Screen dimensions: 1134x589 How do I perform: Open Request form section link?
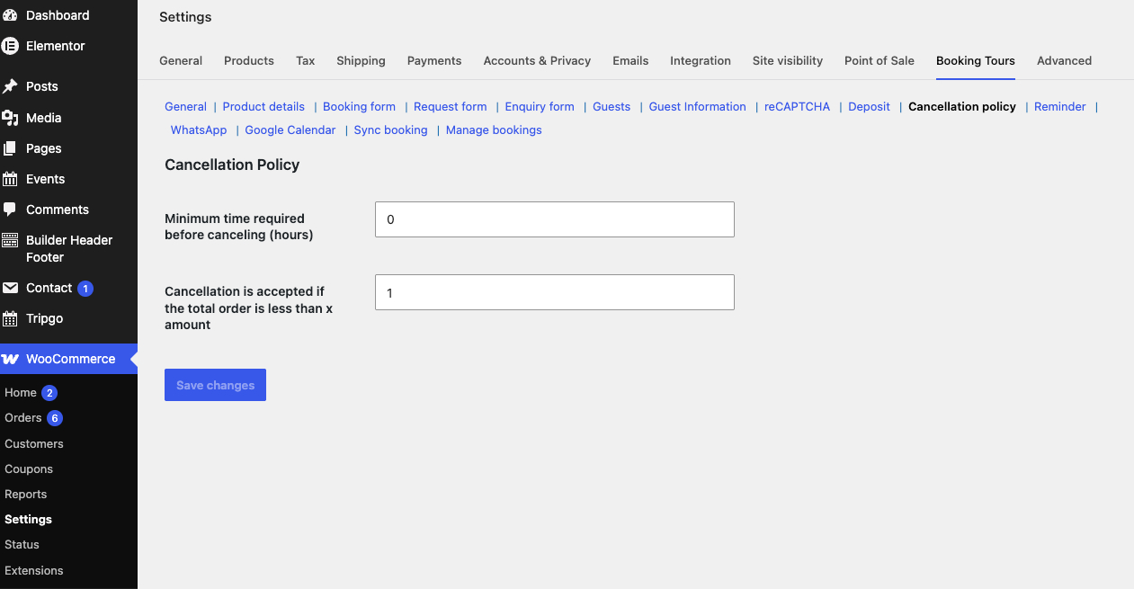[x=450, y=106]
